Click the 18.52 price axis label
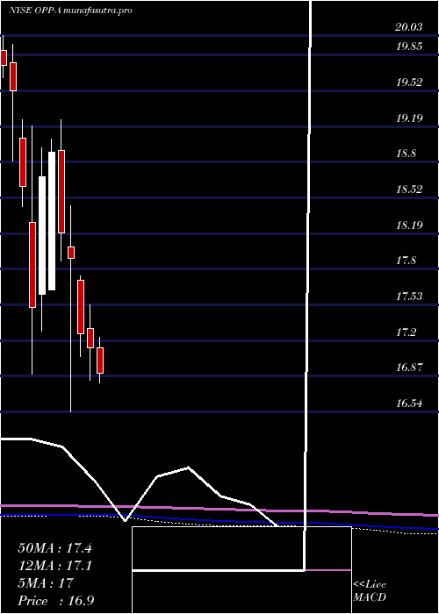The width and height of the screenshot is (439, 614). (x=409, y=189)
